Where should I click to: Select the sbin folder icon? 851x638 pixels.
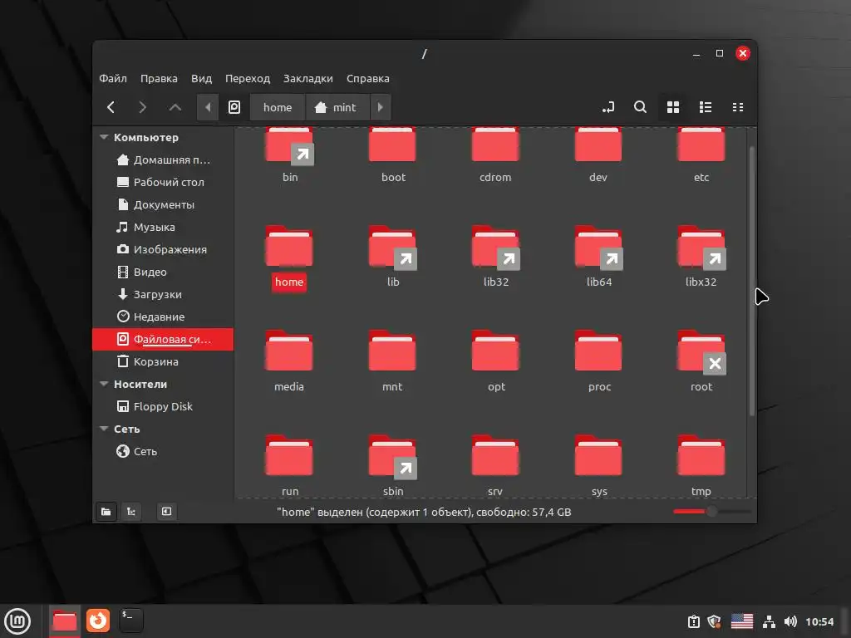click(x=392, y=457)
